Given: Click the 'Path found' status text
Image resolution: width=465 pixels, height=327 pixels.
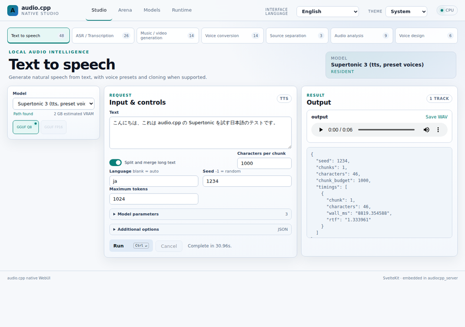Looking at the screenshot, I should [23, 114].
